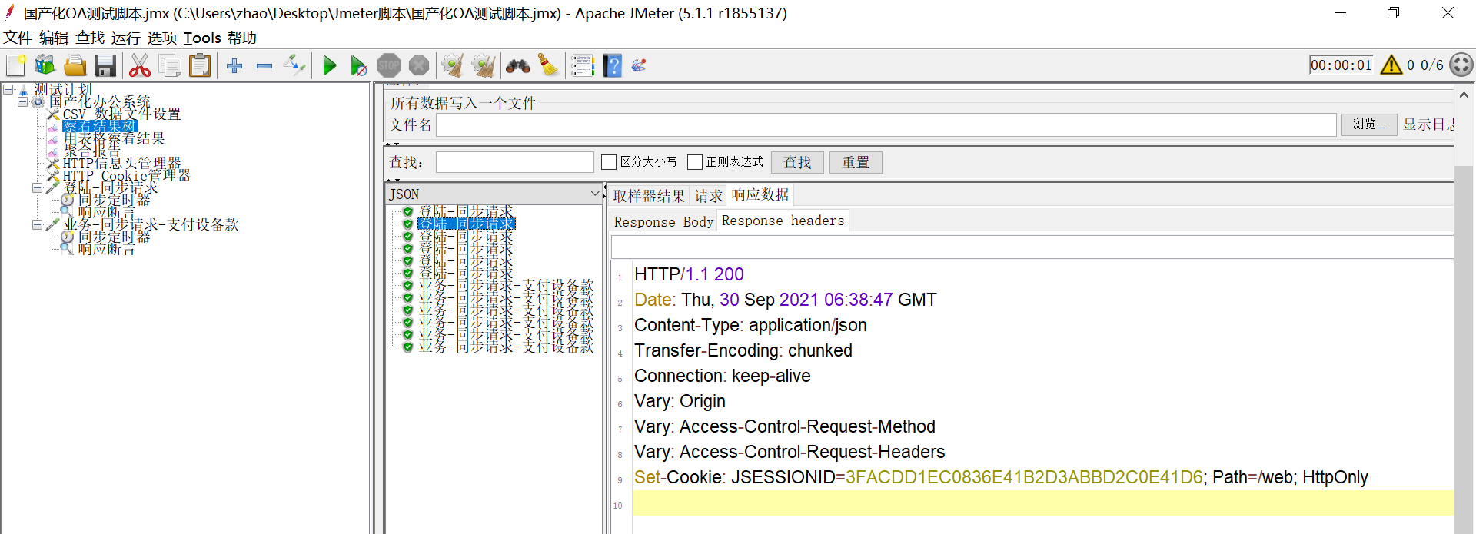1476x534 pixels.
Task: Click the Toggle enable/disable toolbar icon
Action: pos(294,65)
